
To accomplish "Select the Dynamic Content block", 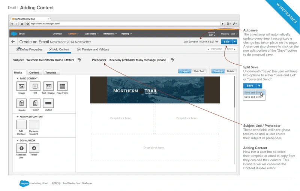I will pos(34,125).
